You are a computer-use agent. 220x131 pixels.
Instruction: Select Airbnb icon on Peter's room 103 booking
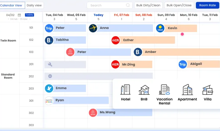(x=70, y=52)
